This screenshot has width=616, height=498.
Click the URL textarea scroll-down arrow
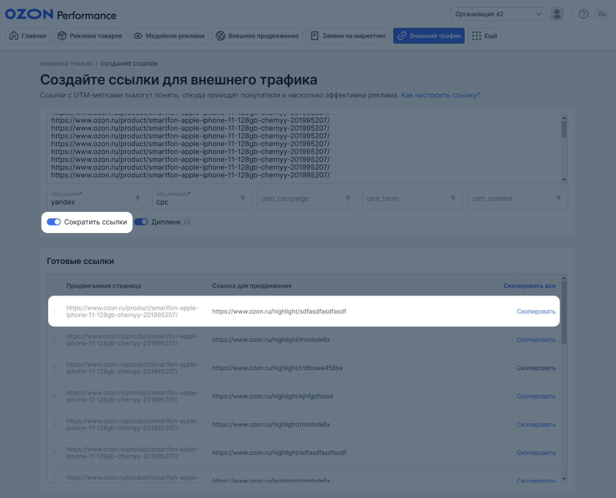click(x=564, y=179)
